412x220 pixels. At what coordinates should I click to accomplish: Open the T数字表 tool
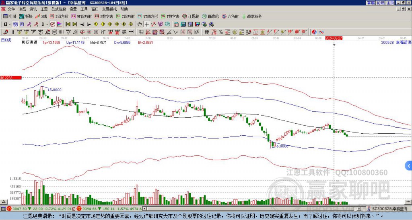click(x=170, y=16)
